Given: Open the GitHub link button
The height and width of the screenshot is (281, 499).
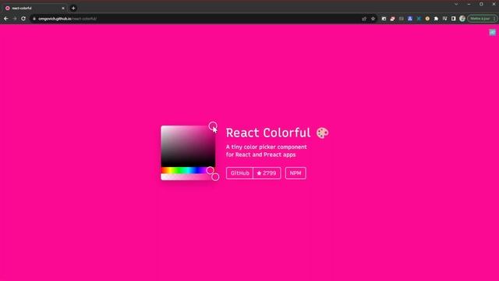Looking at the screenshot, I should (x=239, y=173).
